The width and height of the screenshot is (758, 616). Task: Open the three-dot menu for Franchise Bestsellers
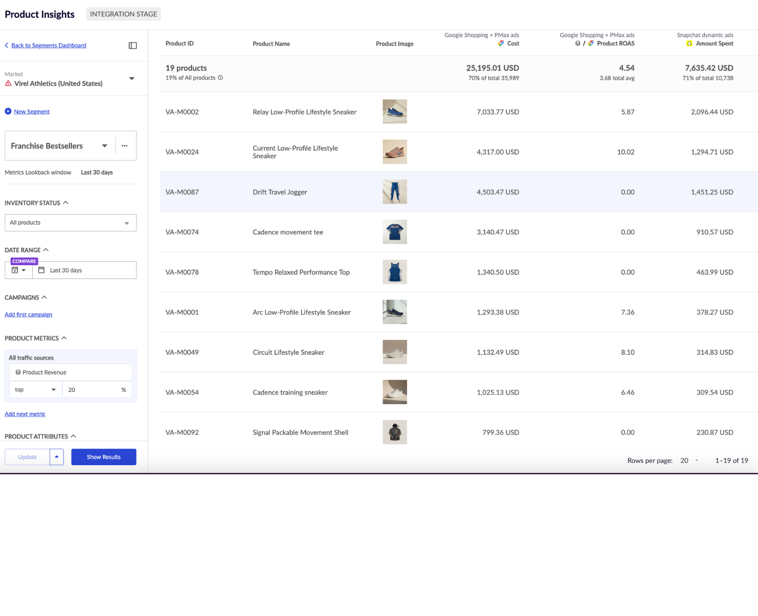(x=124, y=146)
